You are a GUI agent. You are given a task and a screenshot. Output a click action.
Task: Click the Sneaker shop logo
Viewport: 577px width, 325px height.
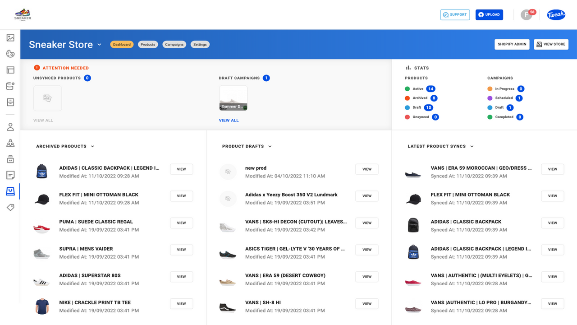pos(23,15)
